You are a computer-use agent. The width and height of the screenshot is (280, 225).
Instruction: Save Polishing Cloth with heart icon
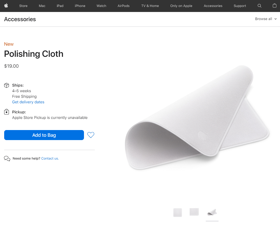click(x=91, y=135)
